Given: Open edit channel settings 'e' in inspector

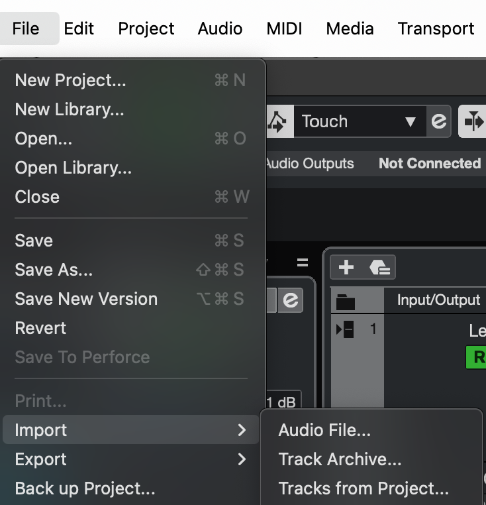Looking at the screenshot, I should tap(291, 300).
